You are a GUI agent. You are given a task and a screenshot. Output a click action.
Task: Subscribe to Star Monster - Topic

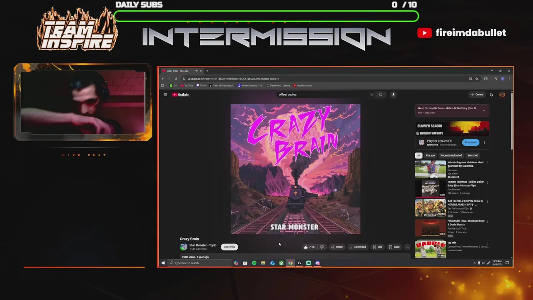(x=229, y=247)
